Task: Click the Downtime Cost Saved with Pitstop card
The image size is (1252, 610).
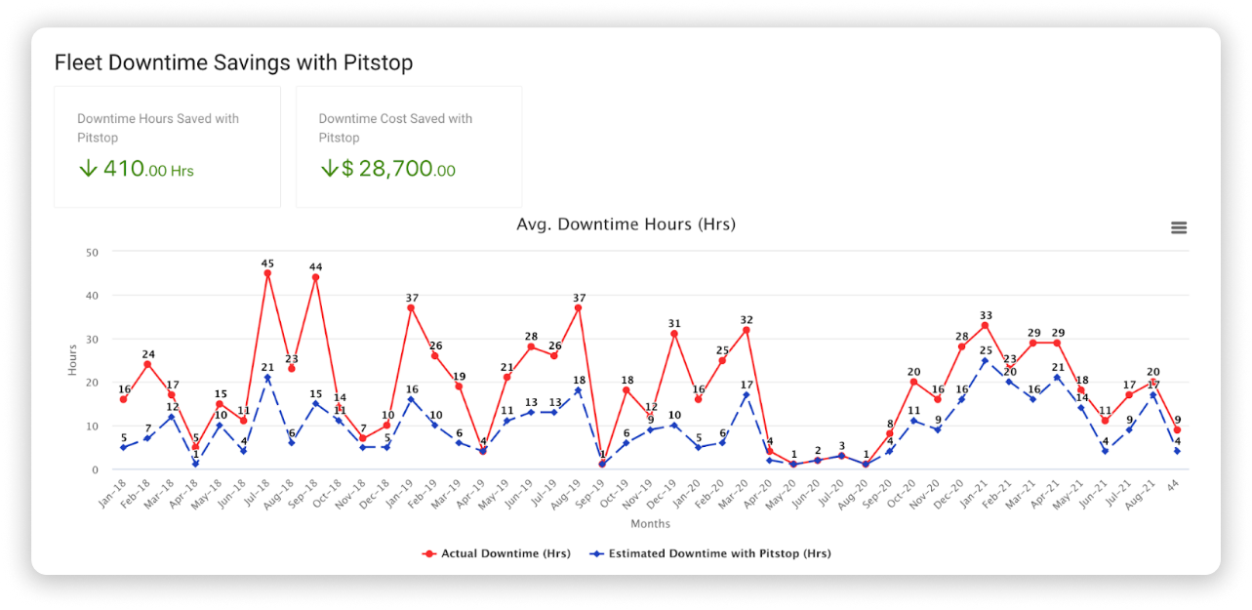Action: coord(409,146)
